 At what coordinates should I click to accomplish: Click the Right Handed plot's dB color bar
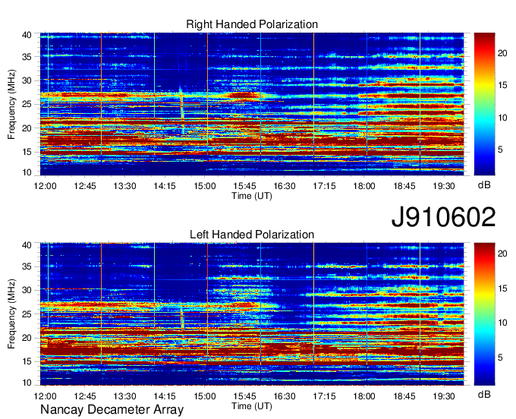pyautogui.click(x=484, y=104)
